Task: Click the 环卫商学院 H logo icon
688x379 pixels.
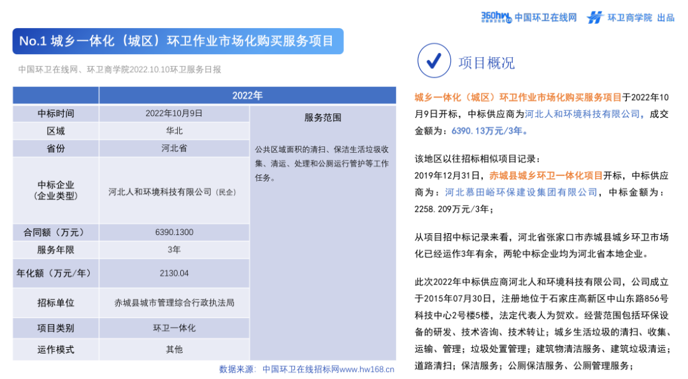Action: coord(595,18)
